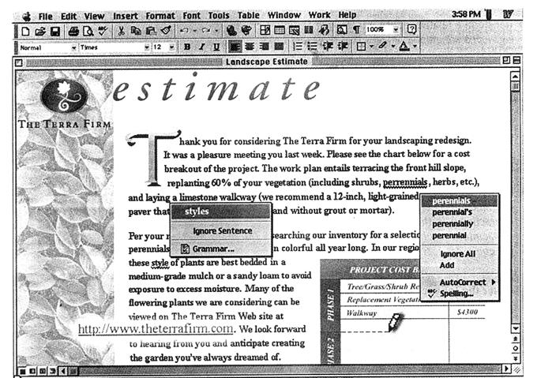
Task: Click the Columns layout icon
Action: [309, 31]
